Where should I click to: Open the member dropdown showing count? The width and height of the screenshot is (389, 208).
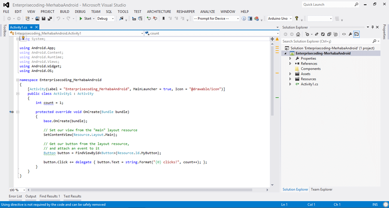pyautogui.click(x=212, y=33)
